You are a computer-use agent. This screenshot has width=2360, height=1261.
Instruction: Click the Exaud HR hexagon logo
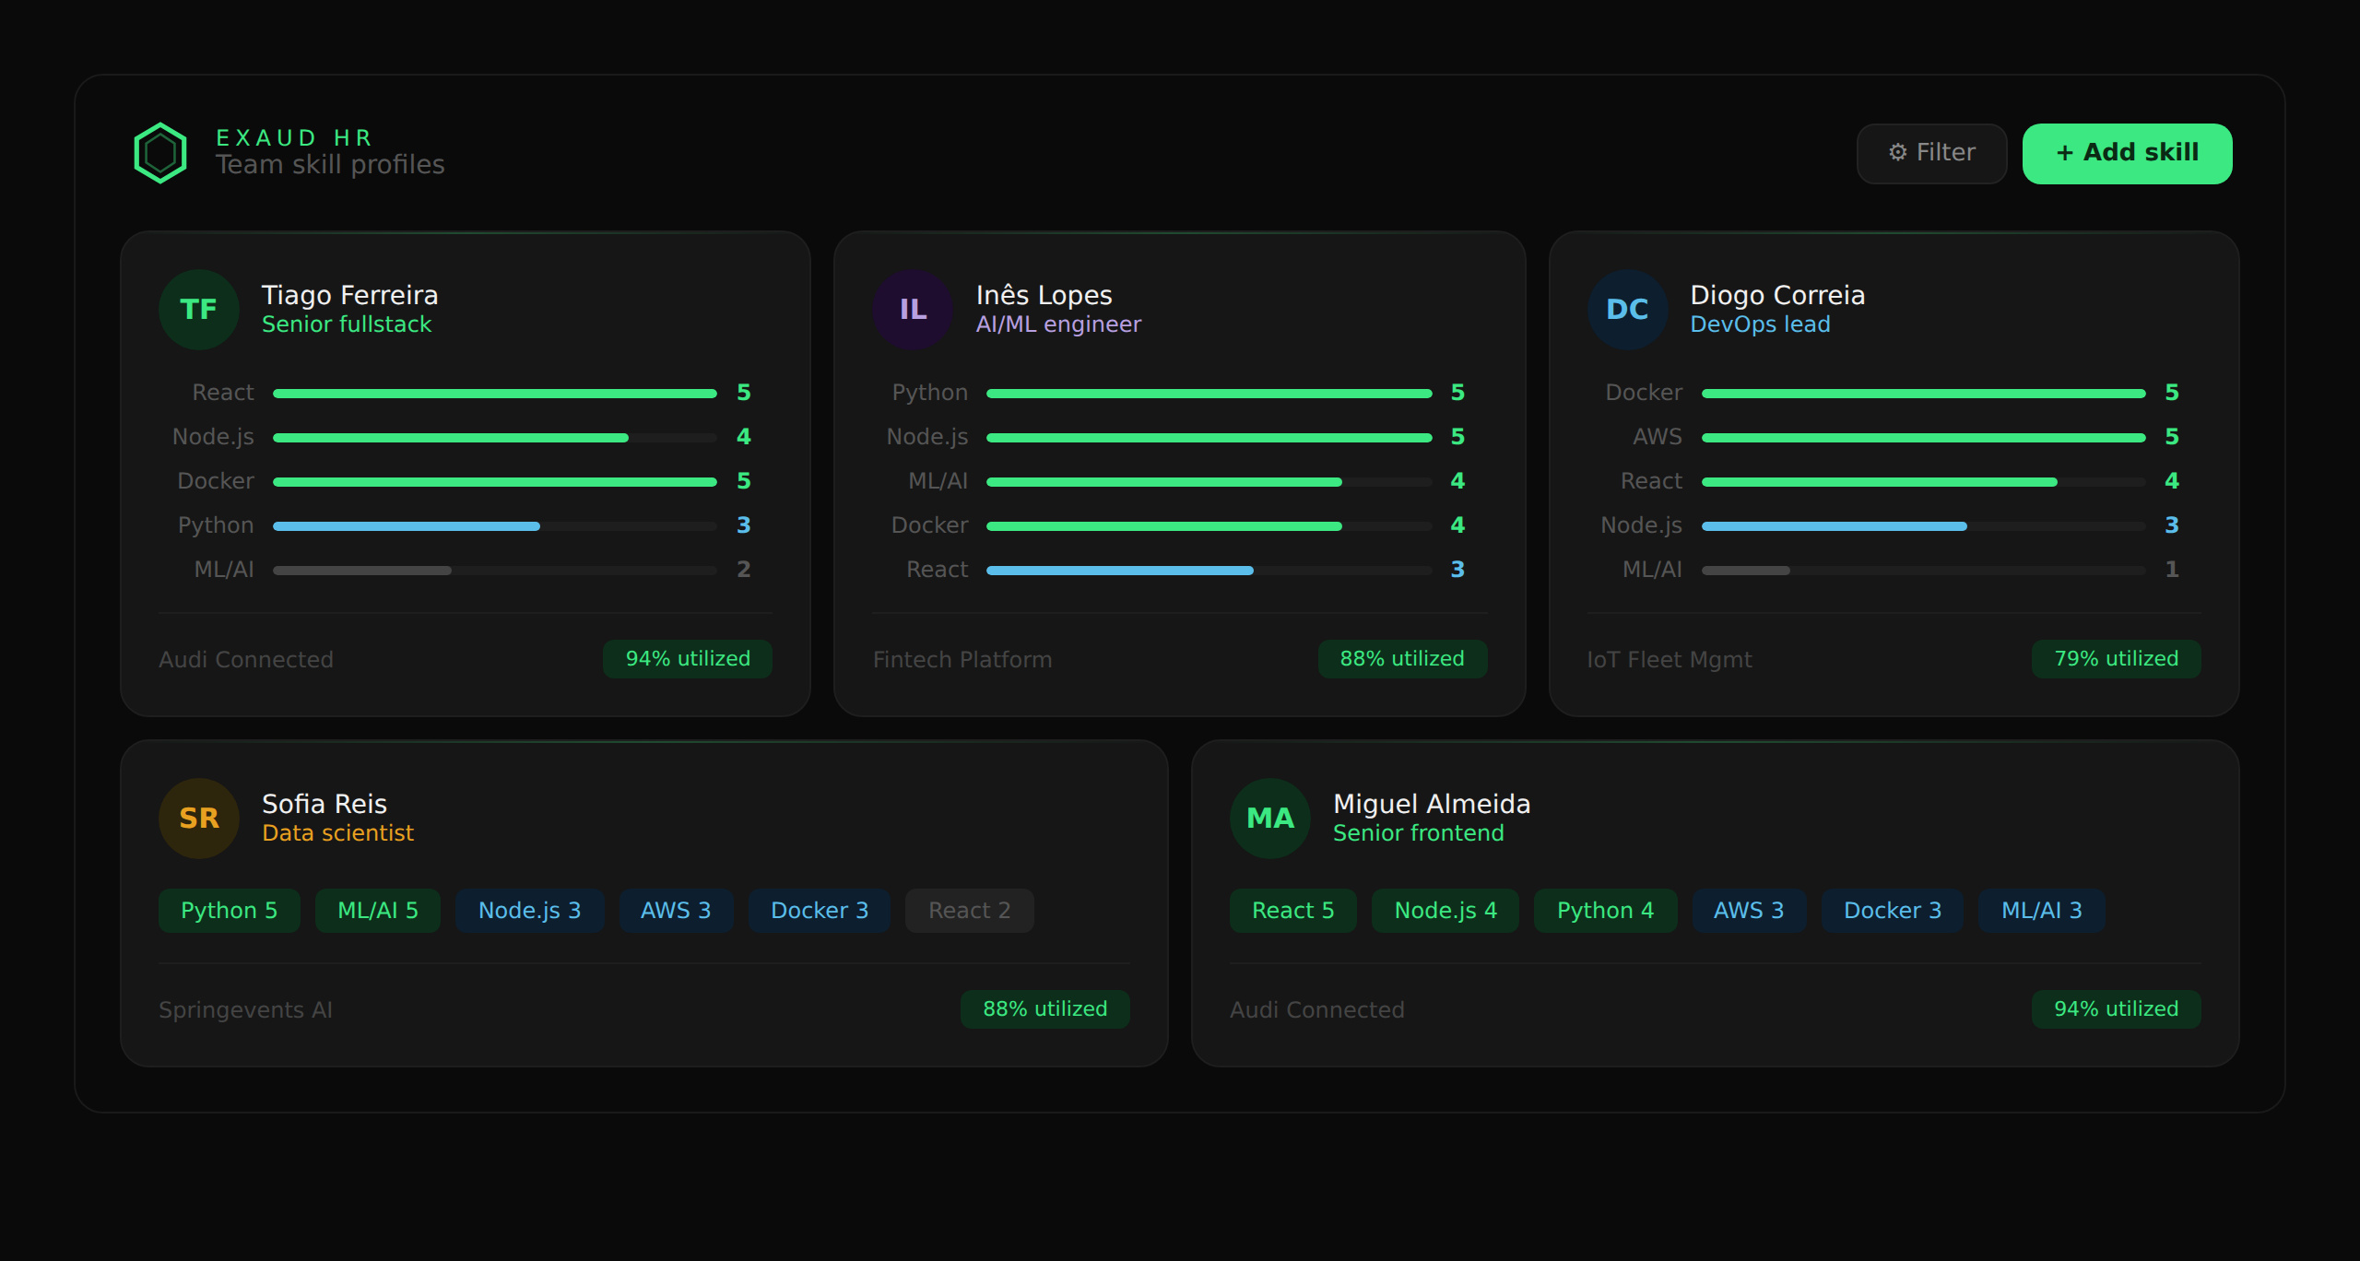click(160, 153)
